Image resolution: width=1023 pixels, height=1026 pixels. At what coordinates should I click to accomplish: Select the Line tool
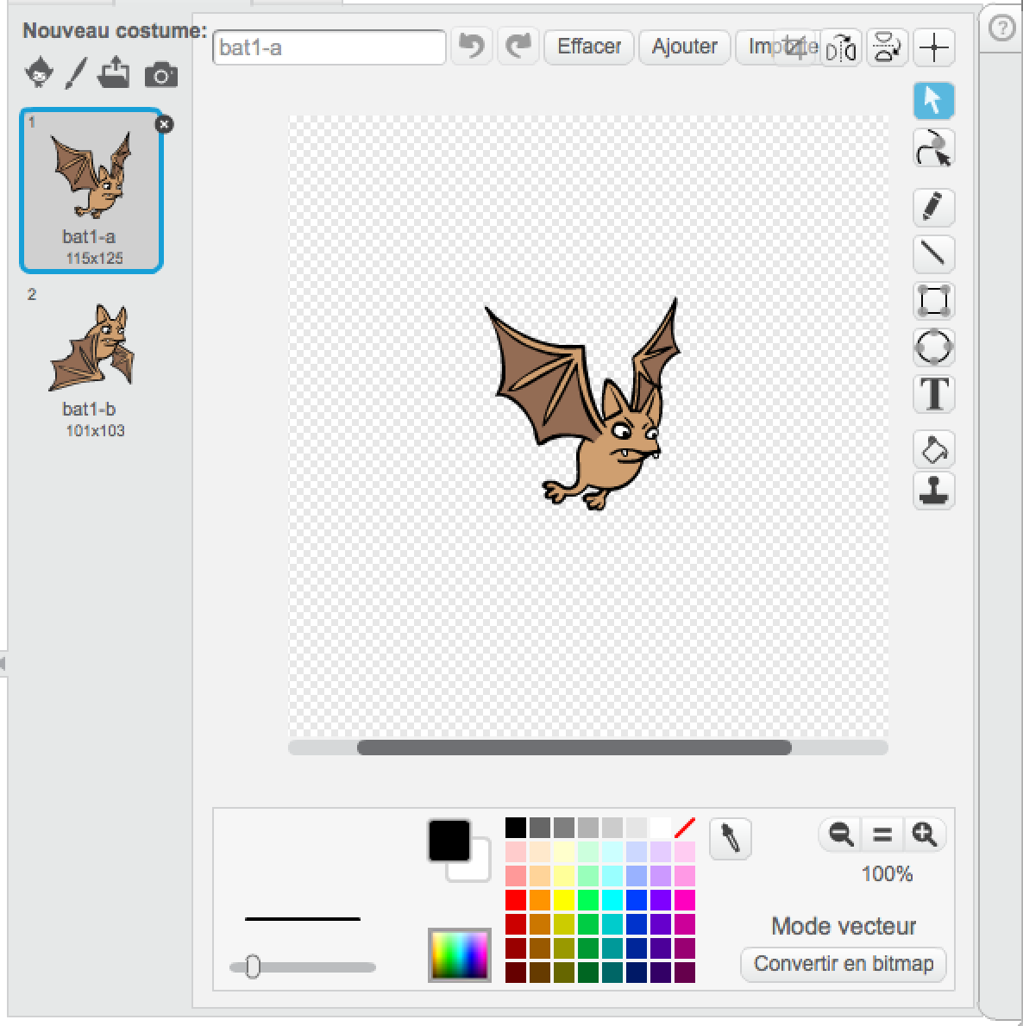934,253
